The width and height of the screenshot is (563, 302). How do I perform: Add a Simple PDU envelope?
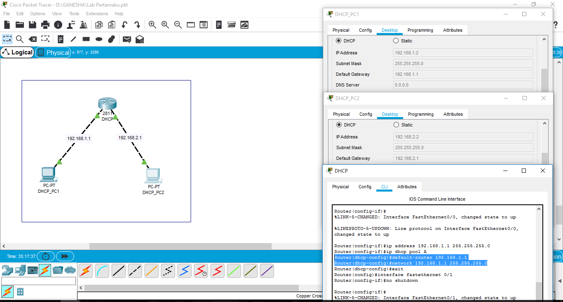[x=127, y=39]
